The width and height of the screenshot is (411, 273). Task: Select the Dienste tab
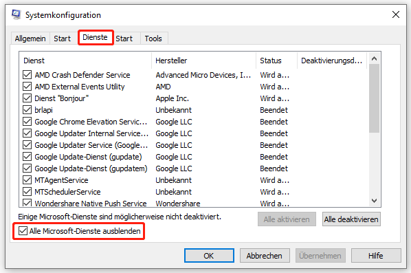pos(95,37)
